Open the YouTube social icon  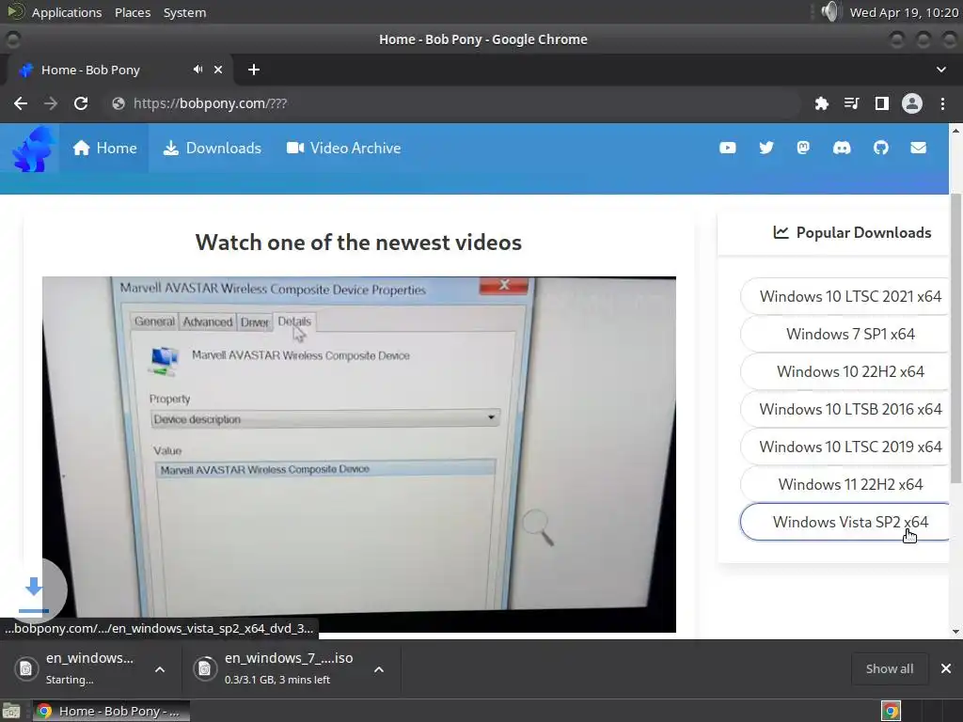[727, 148]
